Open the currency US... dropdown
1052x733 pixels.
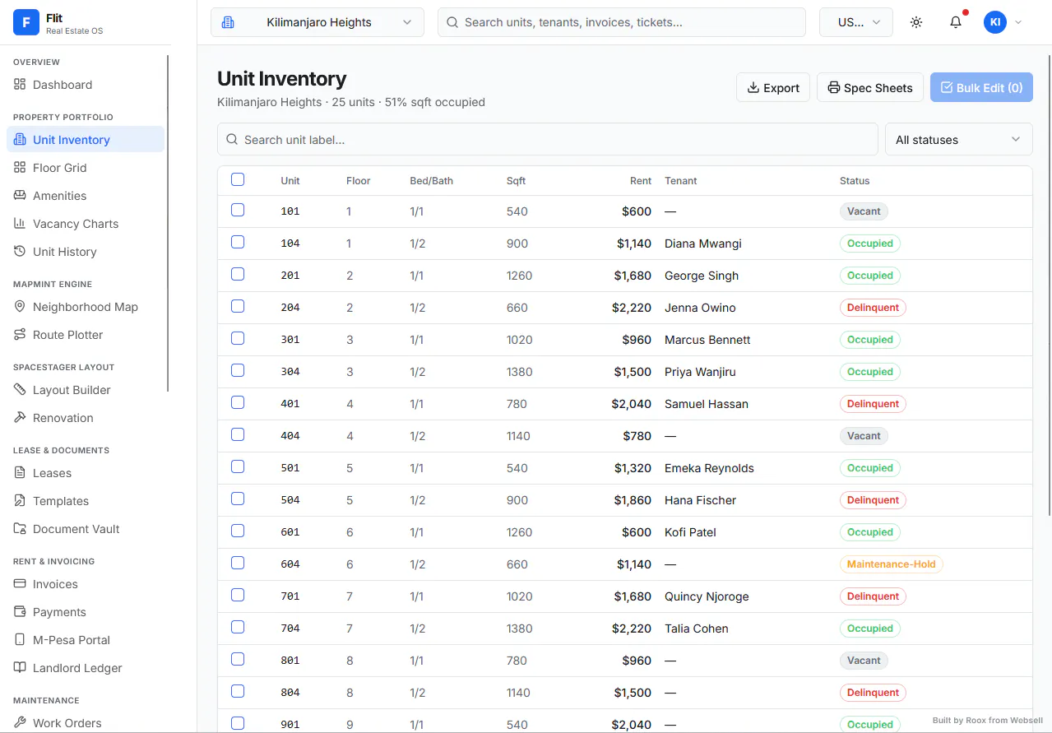click(856, 22)
